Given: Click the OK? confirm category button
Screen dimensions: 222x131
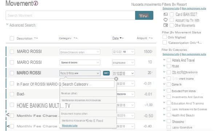Looking at the screenshot, I should [x=106, y=73].
